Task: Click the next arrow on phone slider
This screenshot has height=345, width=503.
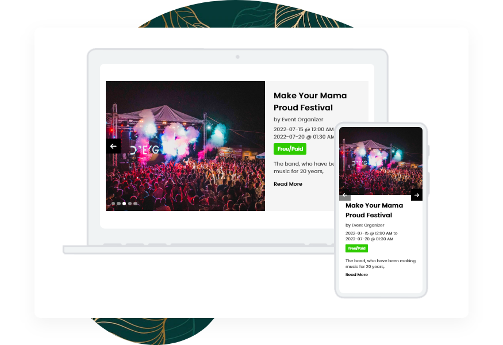Action: click(x=417, y=195)
